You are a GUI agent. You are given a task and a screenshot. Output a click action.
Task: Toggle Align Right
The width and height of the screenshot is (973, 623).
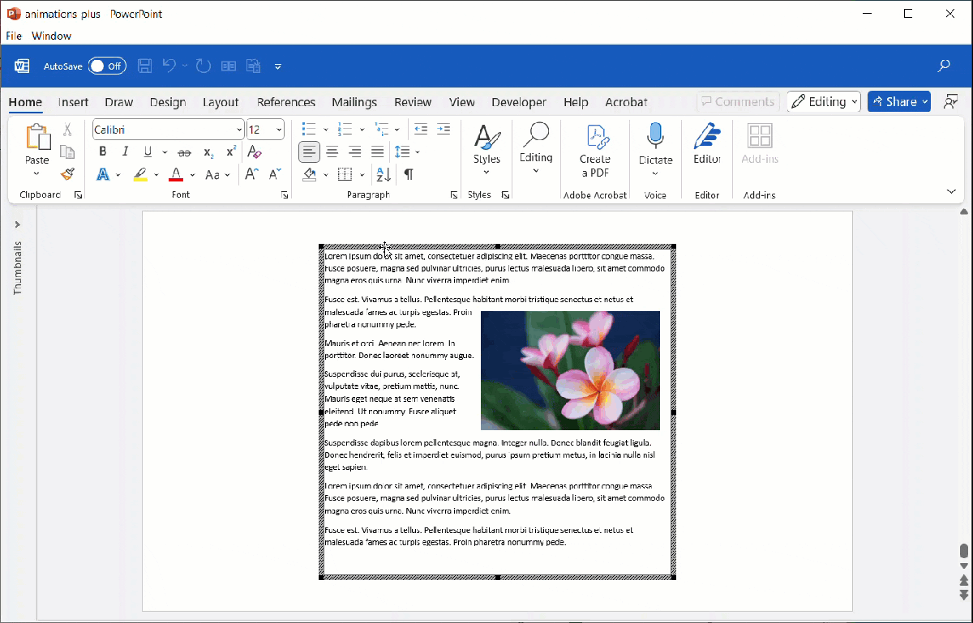354,151
